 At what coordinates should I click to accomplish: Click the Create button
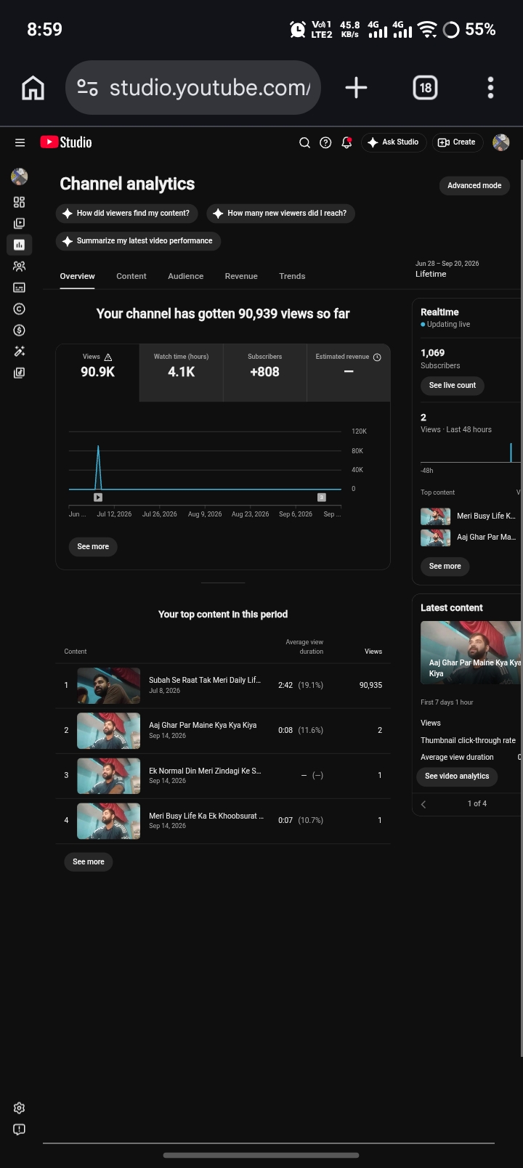[457, 142]
